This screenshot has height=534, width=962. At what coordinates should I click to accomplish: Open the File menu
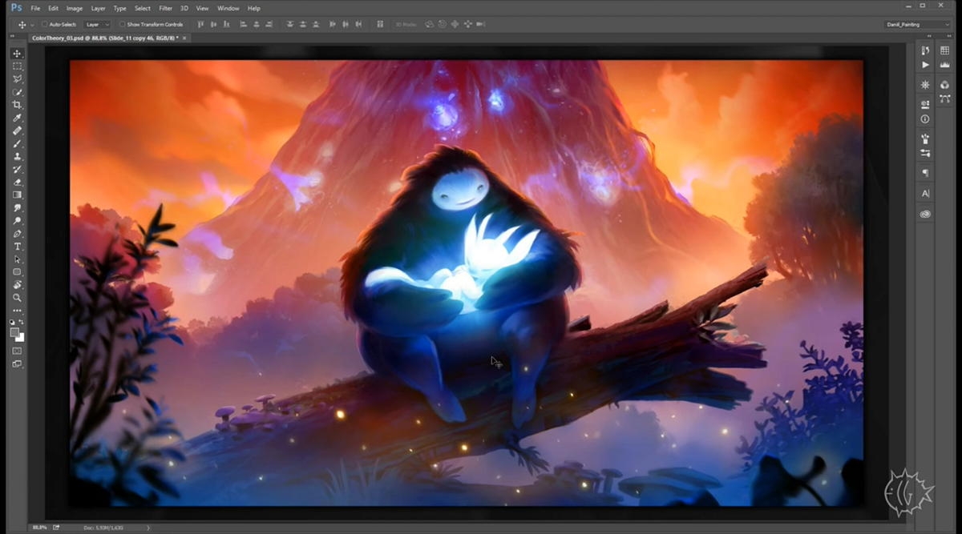pyautogui.click(x=35, y=8)
